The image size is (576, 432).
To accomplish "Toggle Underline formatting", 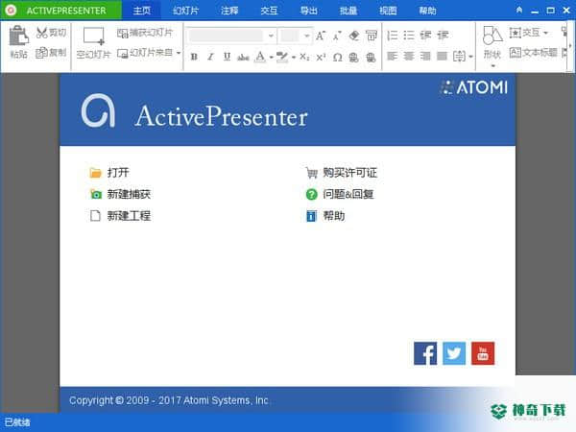I will [x=227, y=57].
